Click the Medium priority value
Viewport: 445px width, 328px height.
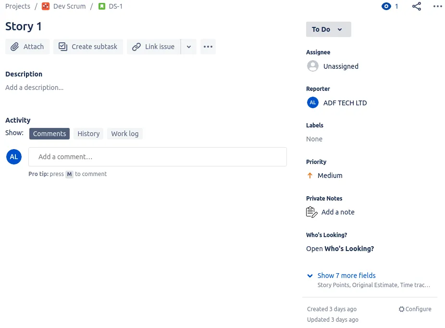(x=330, y=176)
